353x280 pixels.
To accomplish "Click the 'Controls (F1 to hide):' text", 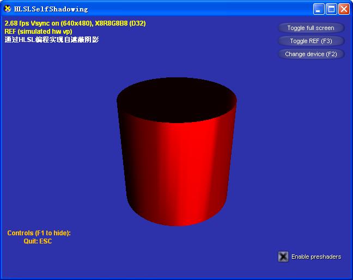I will (x=39, y=233).
